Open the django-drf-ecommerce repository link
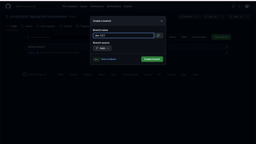256x144 pixels. [48, 16]
